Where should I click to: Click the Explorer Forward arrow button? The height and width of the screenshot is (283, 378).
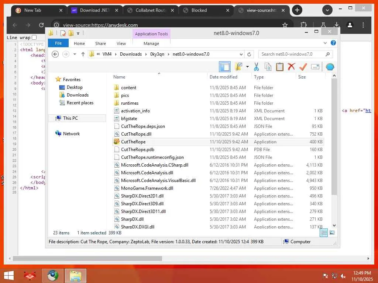click(66, 54)
